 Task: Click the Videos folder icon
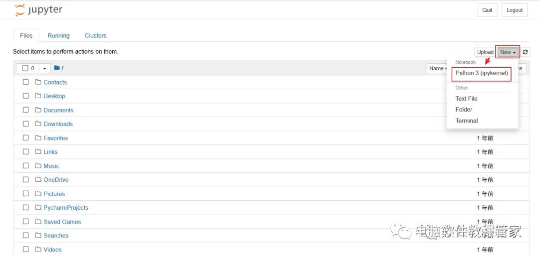38,250
